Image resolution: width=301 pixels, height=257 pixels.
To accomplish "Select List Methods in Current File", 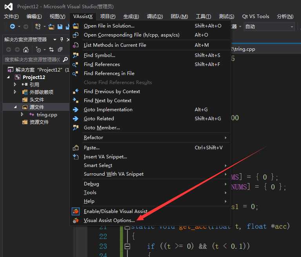I will 150,45.
